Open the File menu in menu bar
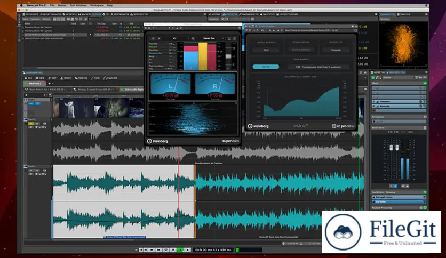446x258 pixels. (x=52, y=5)
